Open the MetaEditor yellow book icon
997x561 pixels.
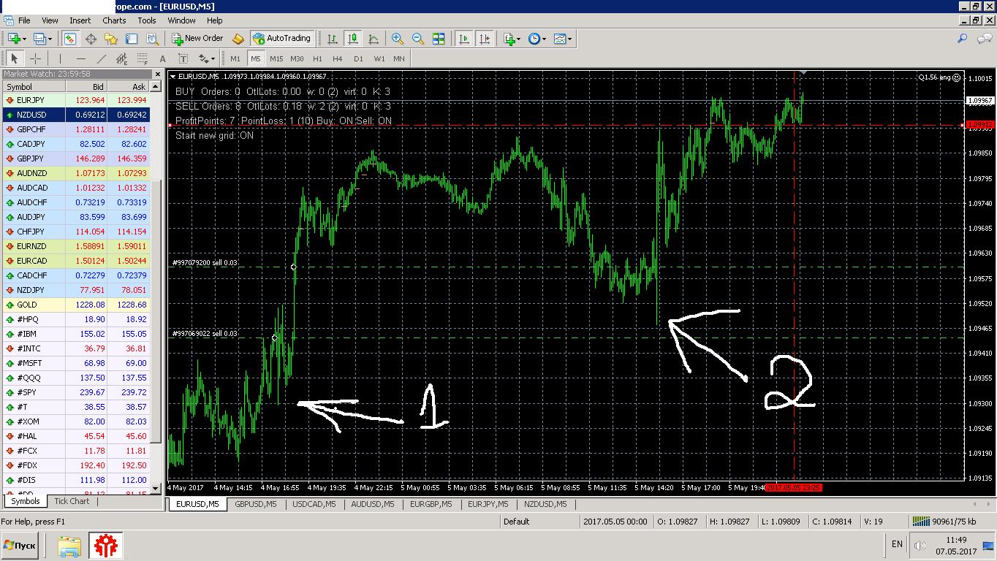tap(238, 39)
